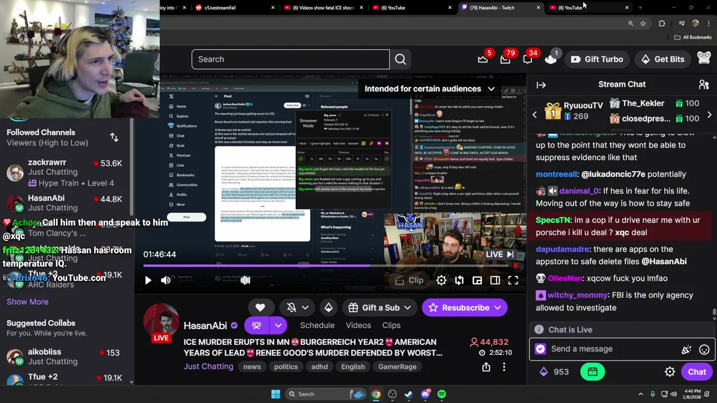Switch player to fullscreen

pyautogui.click(x=513, y=280)
